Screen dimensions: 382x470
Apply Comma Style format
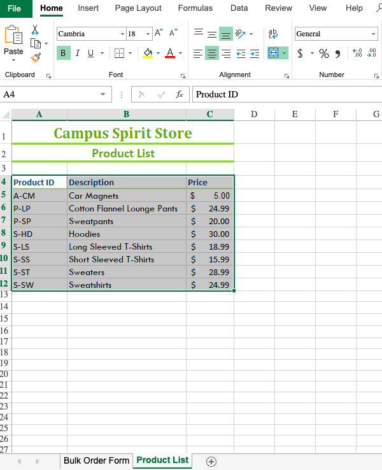tap(338, 53)
